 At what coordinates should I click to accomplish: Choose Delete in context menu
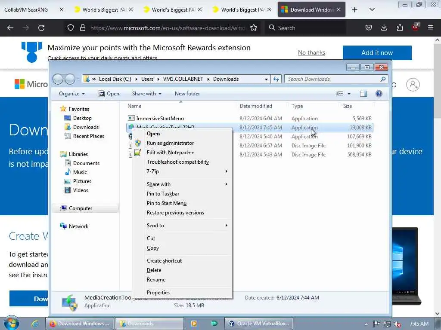pyautogui.click(x=182, y=270)
